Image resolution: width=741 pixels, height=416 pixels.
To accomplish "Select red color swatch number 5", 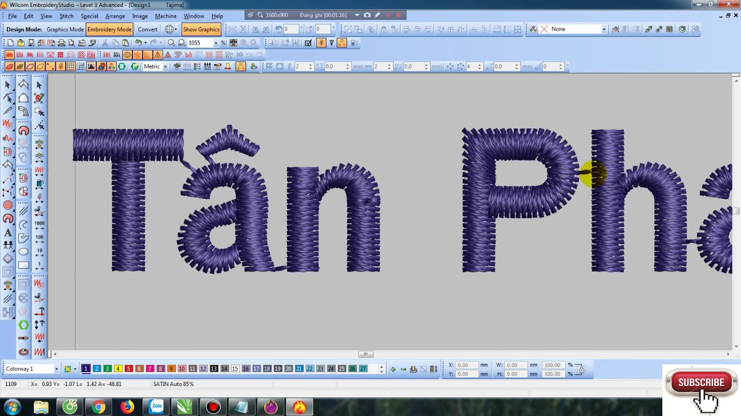I will coord(129,369).
